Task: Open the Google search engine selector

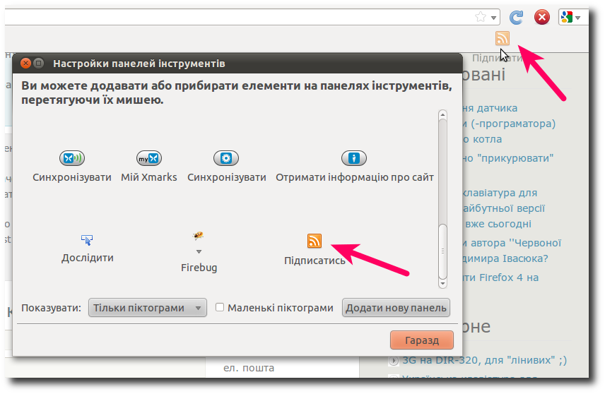Action: pyautogui.click(x=570, y=17)
